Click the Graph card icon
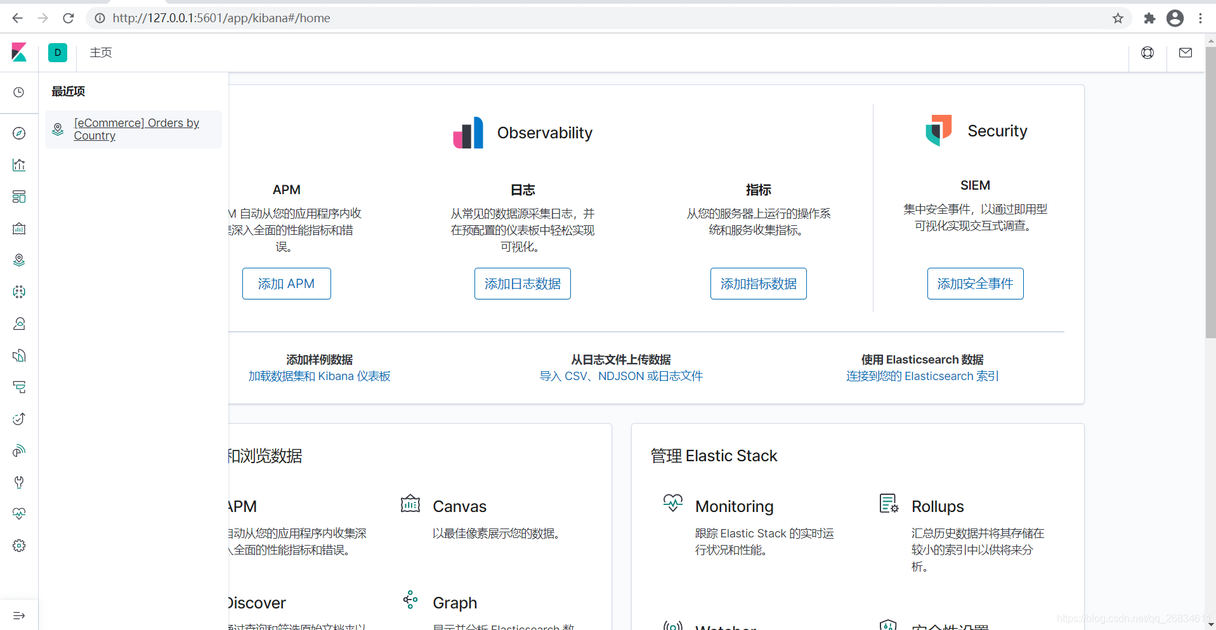Viewport: 1216px width, 630px height. click(410, 600)
